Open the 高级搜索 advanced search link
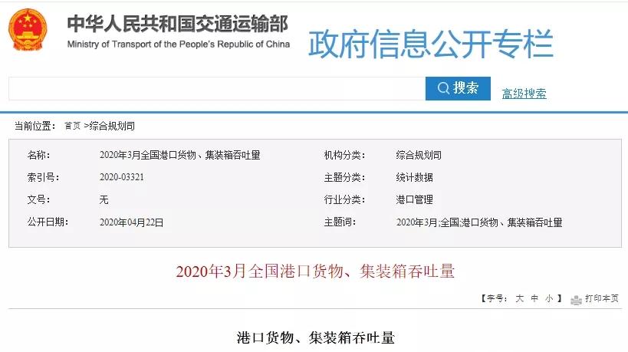The image size is (628, 352). (x=524, y=94)
